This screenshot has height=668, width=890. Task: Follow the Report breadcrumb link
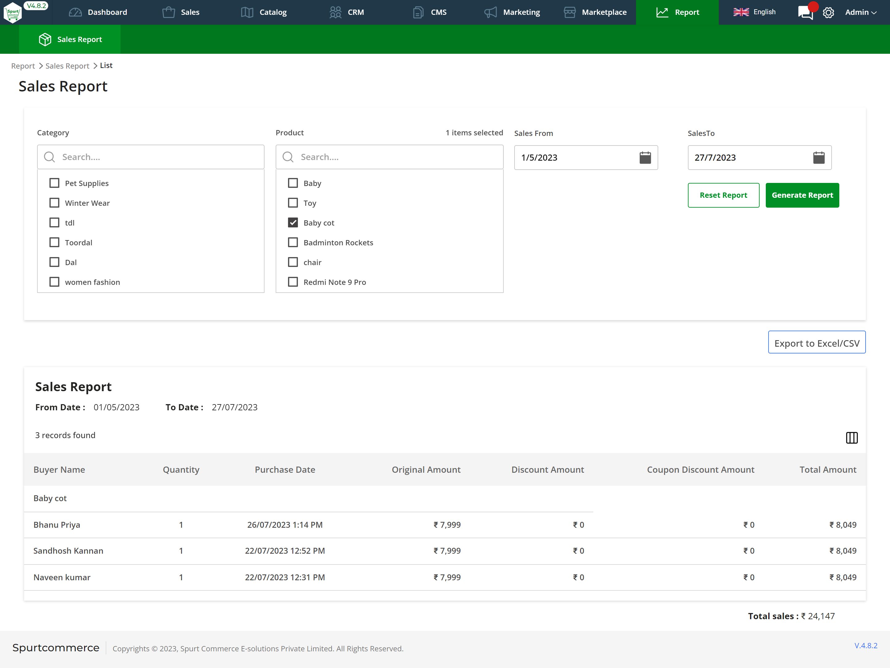tap(23, 66)
